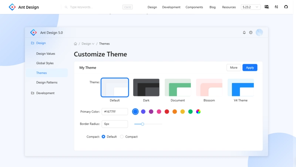Open the Design top navigation item
This screenshot has width=296, height=167.
click(x=152, y=7)
